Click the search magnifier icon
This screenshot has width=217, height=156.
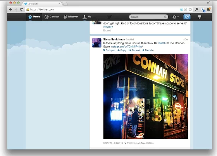click(x=165, y=17)
